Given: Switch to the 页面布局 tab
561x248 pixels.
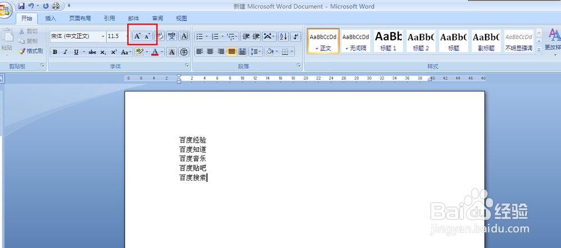Looking at the screenshot, I should coord(80,19).
